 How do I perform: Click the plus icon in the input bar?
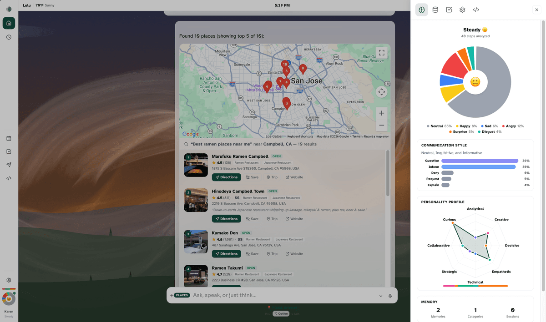(172, 296)
